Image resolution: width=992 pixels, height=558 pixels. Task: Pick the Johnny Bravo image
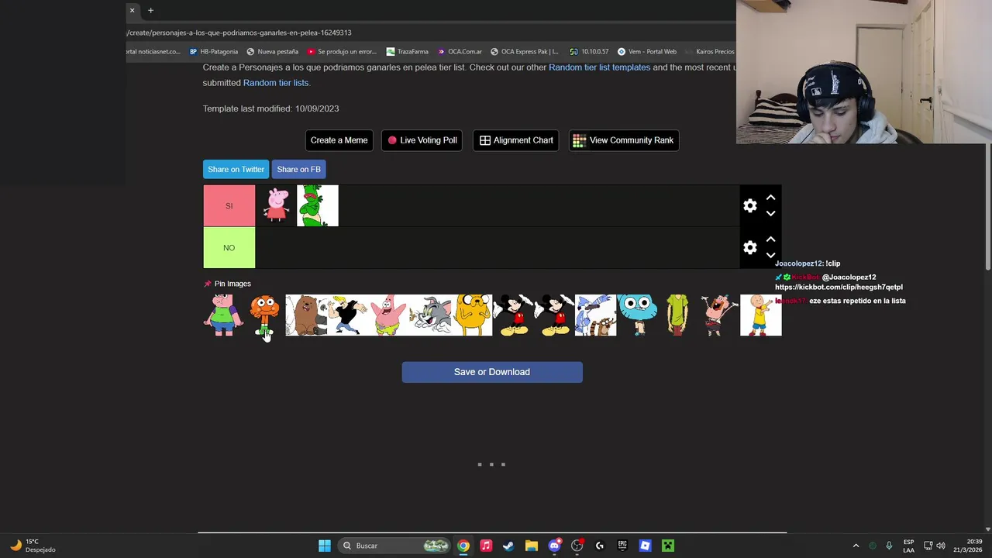(x=347, y=315)
